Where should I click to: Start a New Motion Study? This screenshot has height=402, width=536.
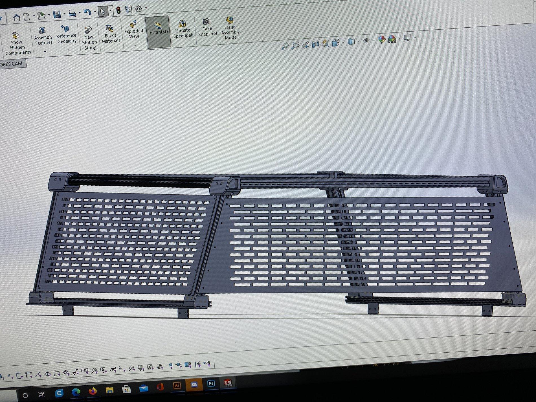click(x=89, y=39)
